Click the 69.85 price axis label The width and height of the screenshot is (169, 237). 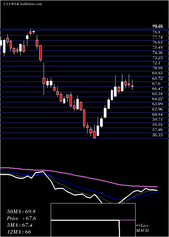[158, 73]
